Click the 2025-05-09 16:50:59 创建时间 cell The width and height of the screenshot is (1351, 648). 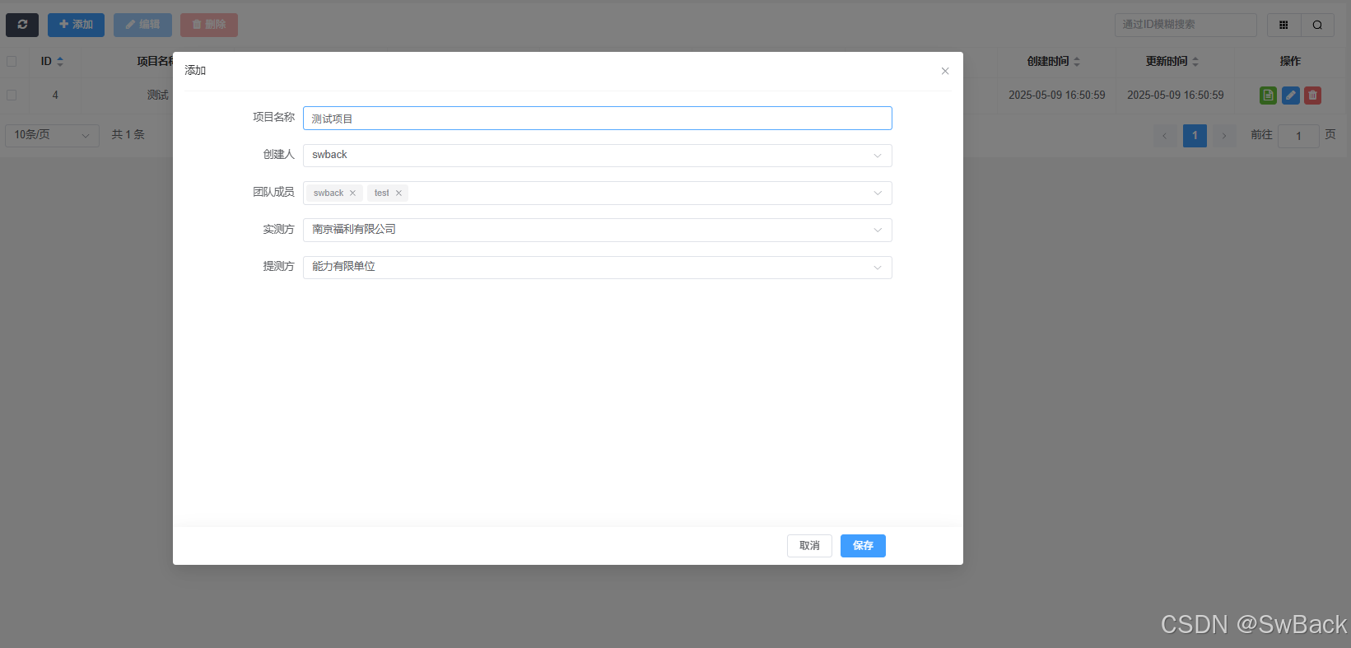click(1057, 96)
